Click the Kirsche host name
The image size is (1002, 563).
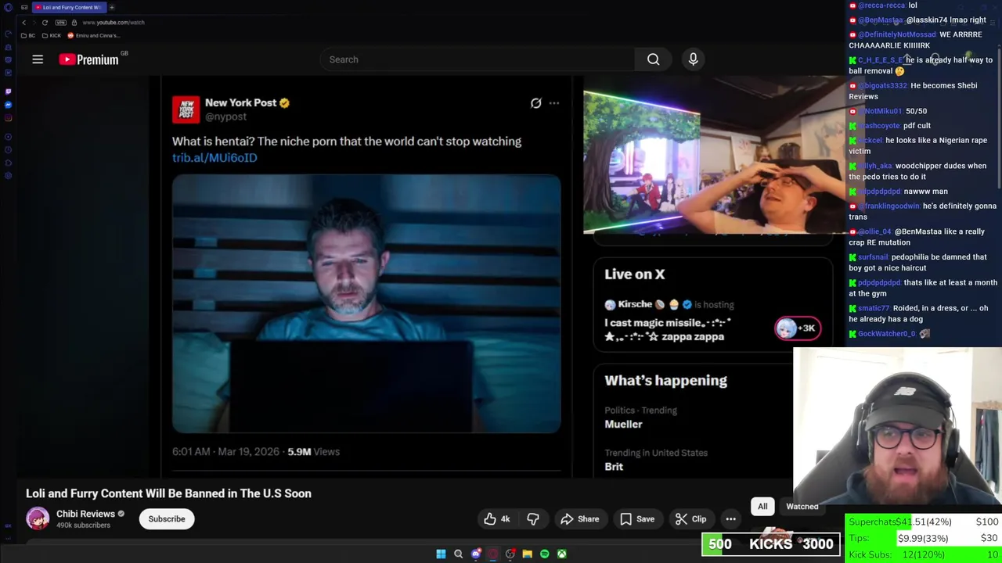(x=635, y=304)
